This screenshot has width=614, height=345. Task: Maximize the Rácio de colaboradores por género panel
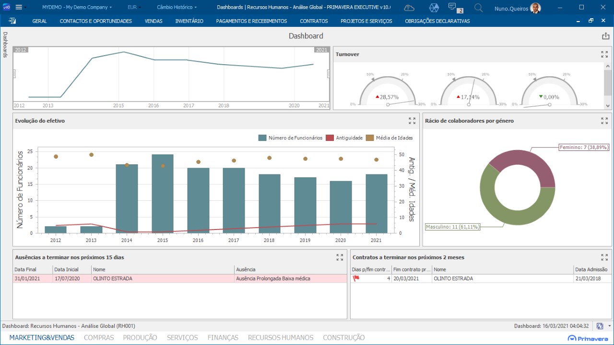(x=604, y=121)
